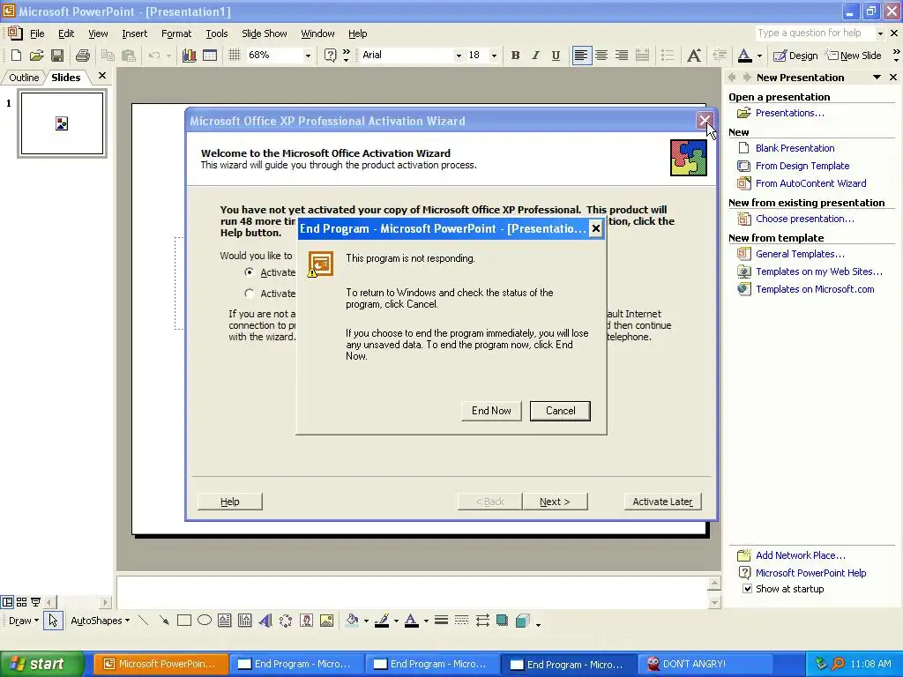Center align text
The height and width of the screenshot is (677, 903).
(x=601, y=56)
